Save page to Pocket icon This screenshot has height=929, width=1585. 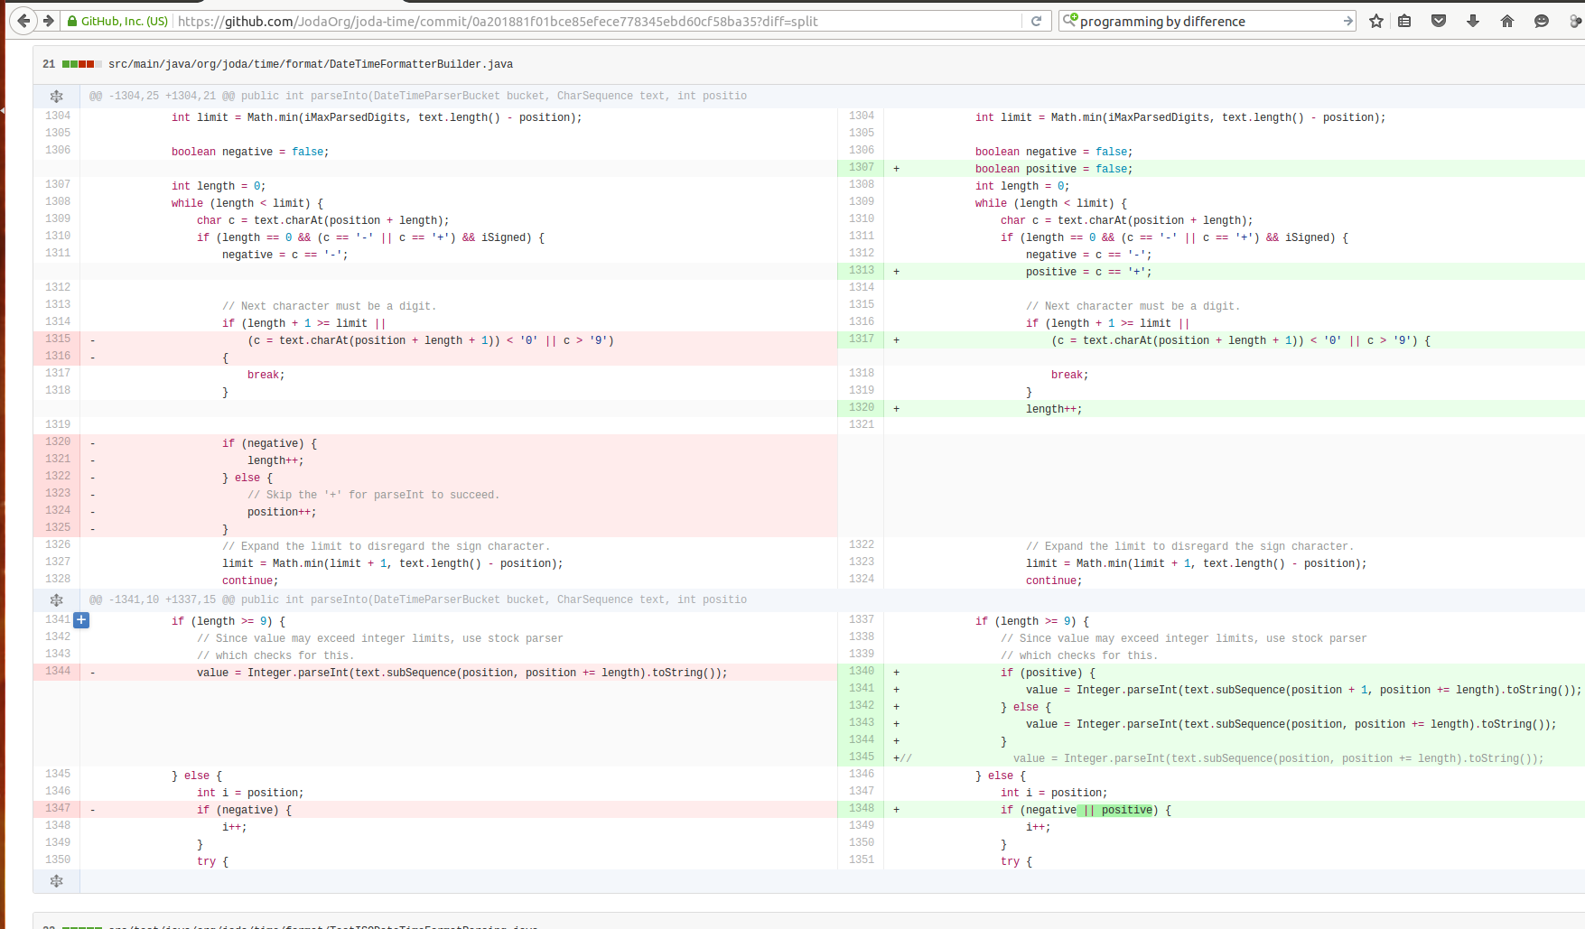coord(1439,21)
